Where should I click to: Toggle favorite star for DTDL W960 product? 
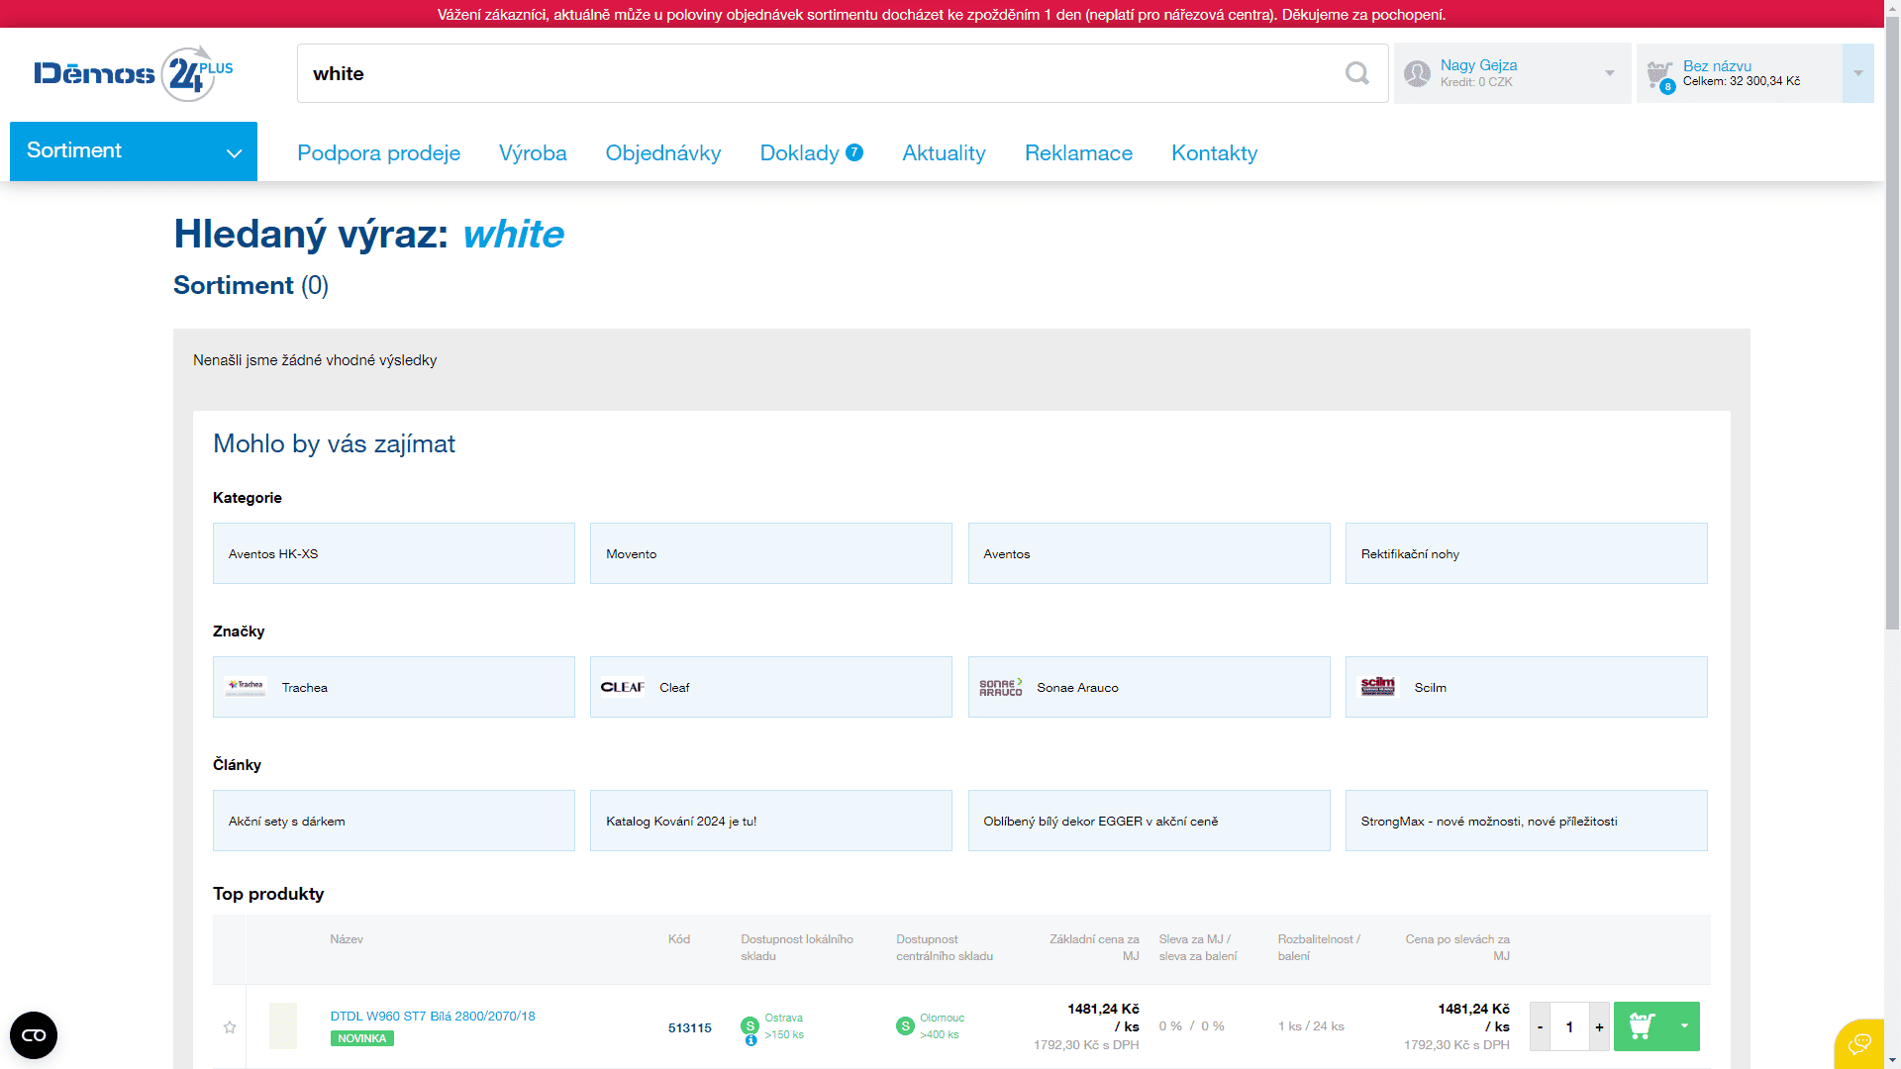(x=230, y=1027)
